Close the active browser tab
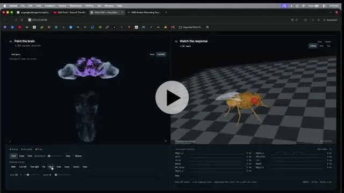This screenshot has width=344, height=193. coord(122,12)
